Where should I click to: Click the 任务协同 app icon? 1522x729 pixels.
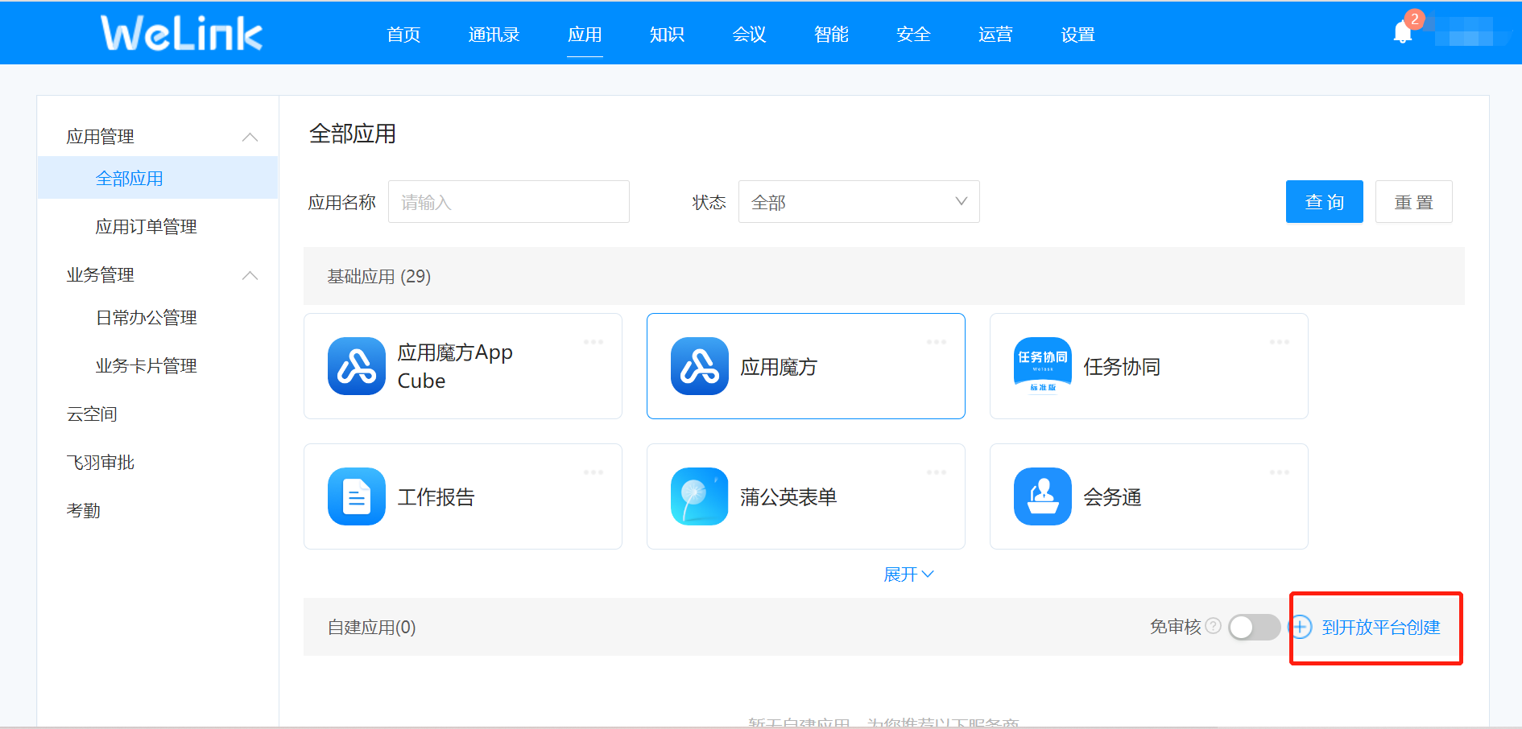tap(1042, 366)
